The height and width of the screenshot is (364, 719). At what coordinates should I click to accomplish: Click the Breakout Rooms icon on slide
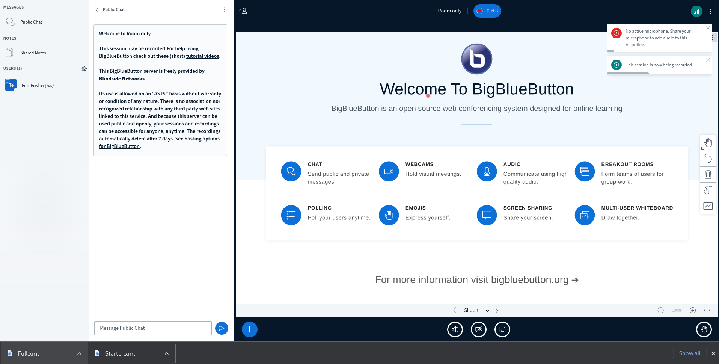coord(585,171)
